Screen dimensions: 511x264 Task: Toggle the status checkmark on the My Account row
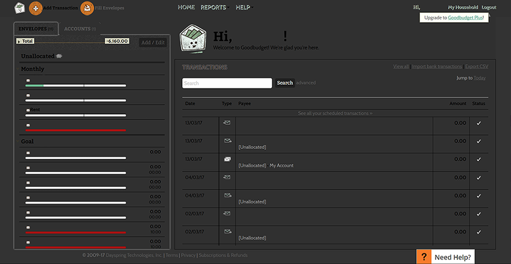click(478, 159)
